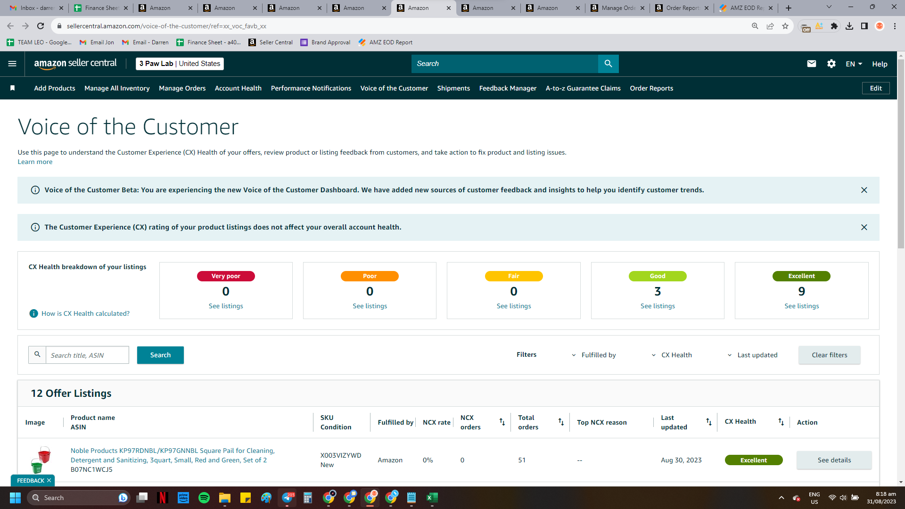The height and width of the screenshot is (509, 905).
Task: Click the teal search magnifier button in header
Action: (608, 64)
